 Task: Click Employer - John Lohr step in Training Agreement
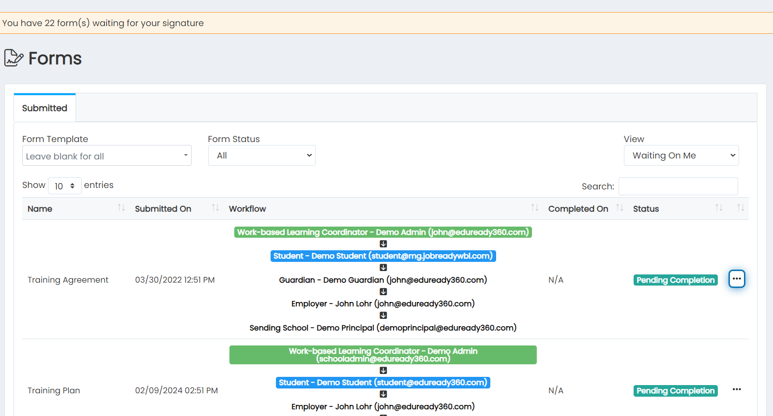[x=383, y=304]
